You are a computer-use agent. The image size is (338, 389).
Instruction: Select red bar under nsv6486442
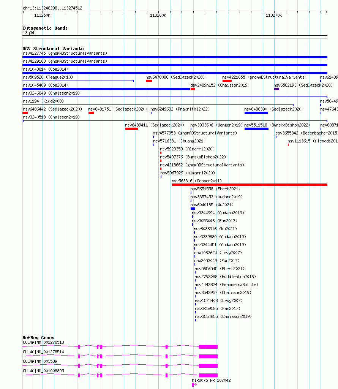click(25, 113)
